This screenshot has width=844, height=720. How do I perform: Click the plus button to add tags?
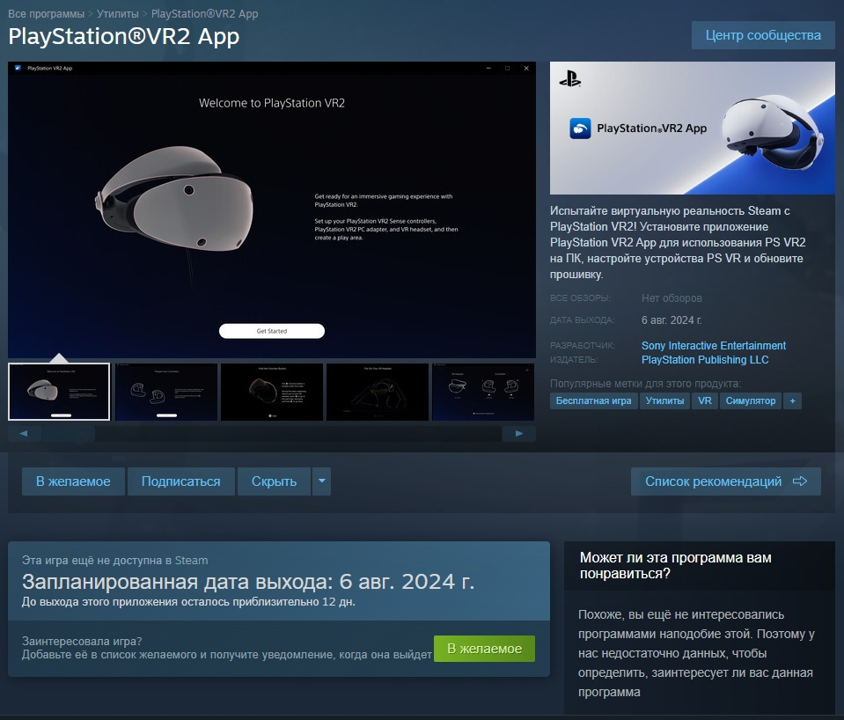point(792,400)
